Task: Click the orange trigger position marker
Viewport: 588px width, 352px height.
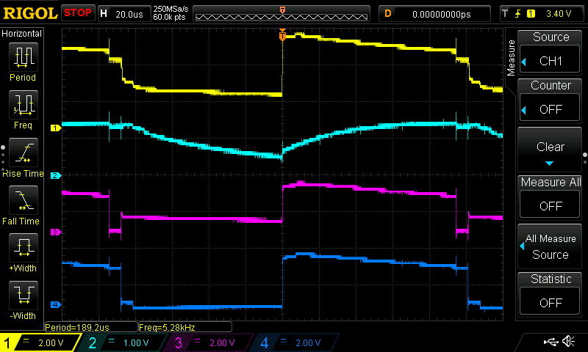Action: tap(282, 34)
